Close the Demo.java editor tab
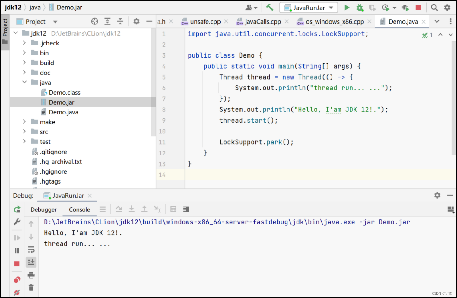 click(424, 22)
